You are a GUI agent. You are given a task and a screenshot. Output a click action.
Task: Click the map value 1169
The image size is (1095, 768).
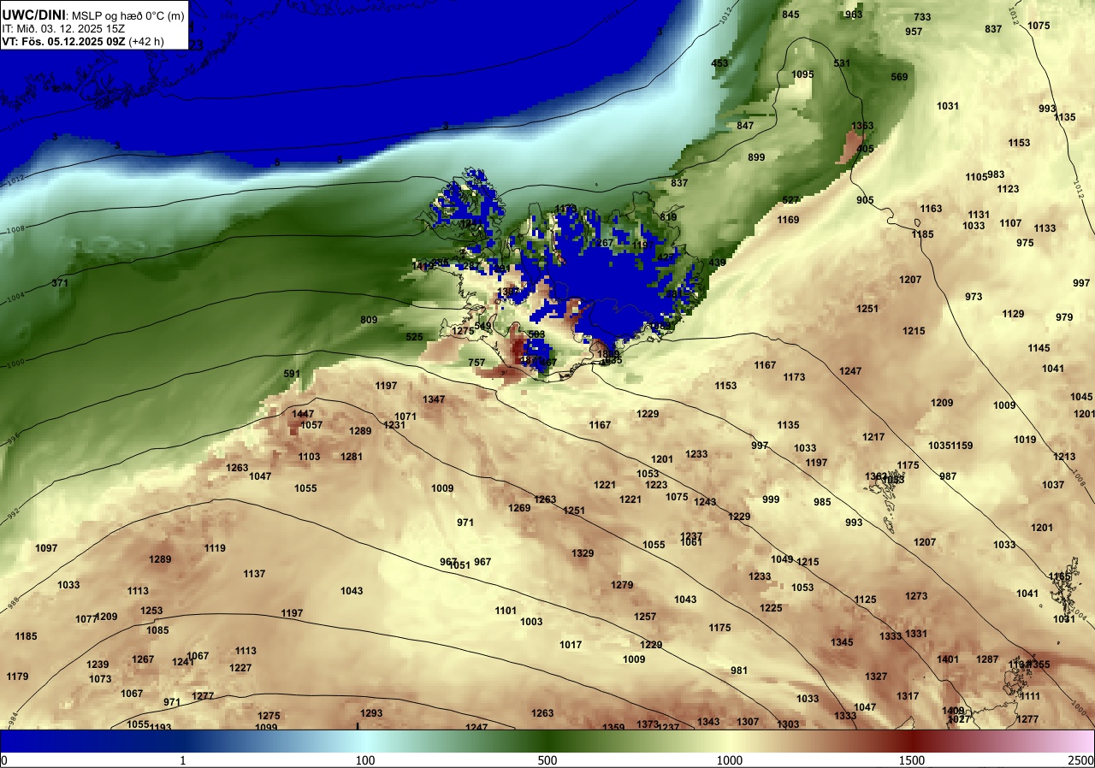coord(788,220)
